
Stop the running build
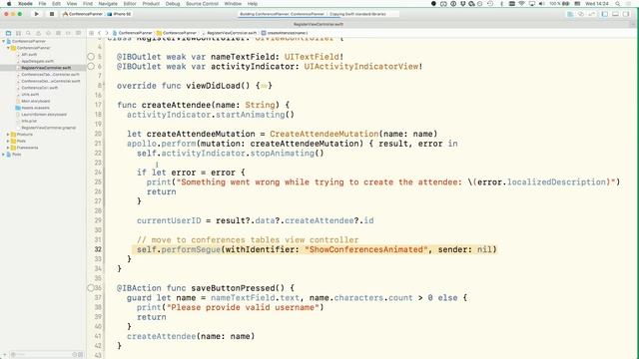pyautogui.click(x=52, y=14)
